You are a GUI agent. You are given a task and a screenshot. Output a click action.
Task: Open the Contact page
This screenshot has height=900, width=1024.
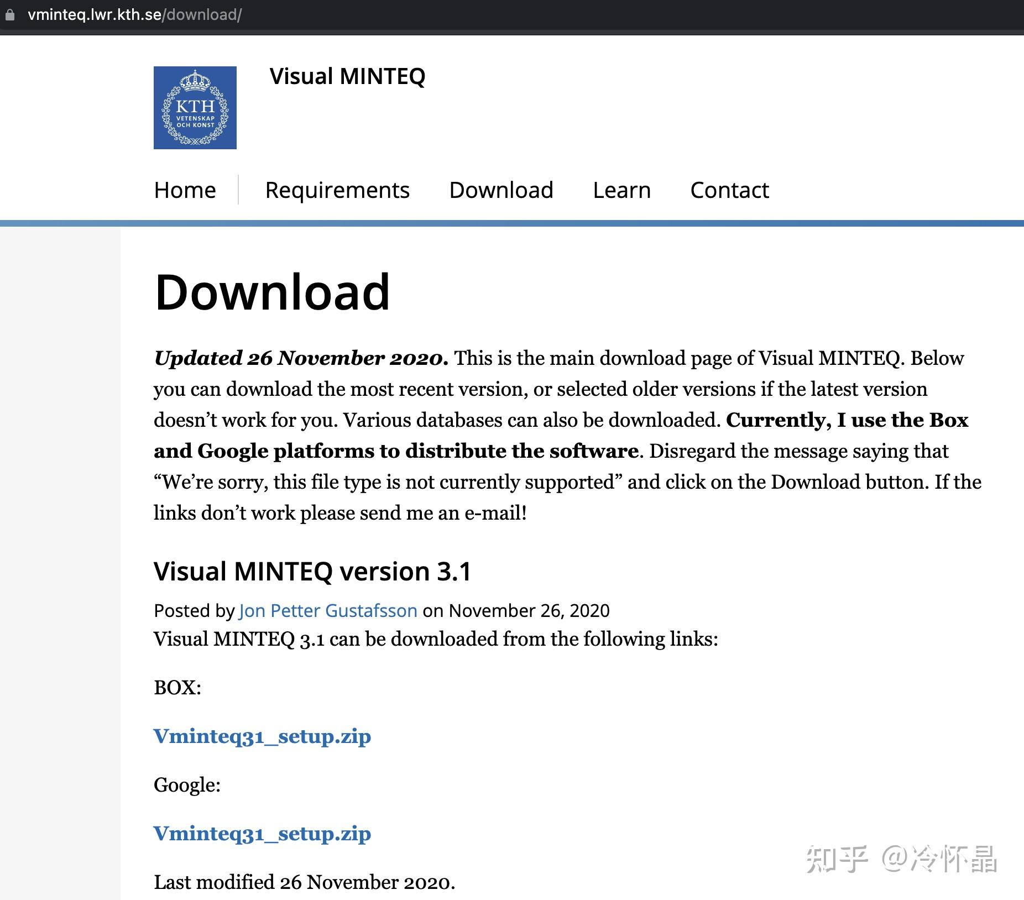point(729,190)
